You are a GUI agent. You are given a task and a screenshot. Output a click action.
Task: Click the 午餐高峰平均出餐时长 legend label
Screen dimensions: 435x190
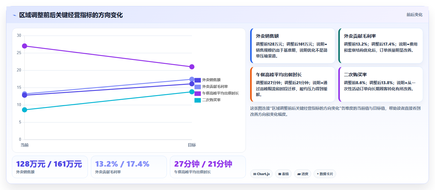(220, 93)
